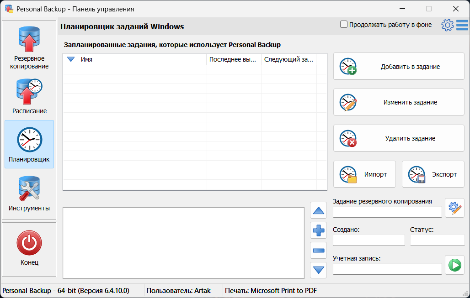Click the Задание резервного копирования field

(387, 212)
